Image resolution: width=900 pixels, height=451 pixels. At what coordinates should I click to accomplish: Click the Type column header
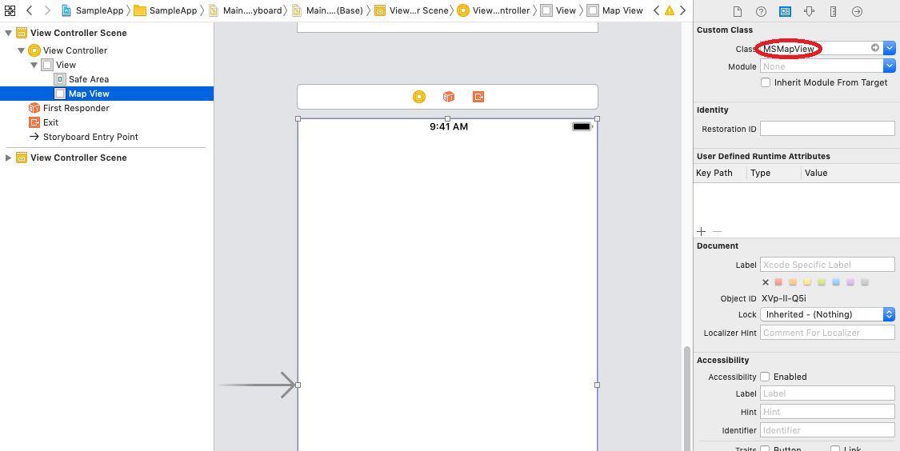coord(760,173)
